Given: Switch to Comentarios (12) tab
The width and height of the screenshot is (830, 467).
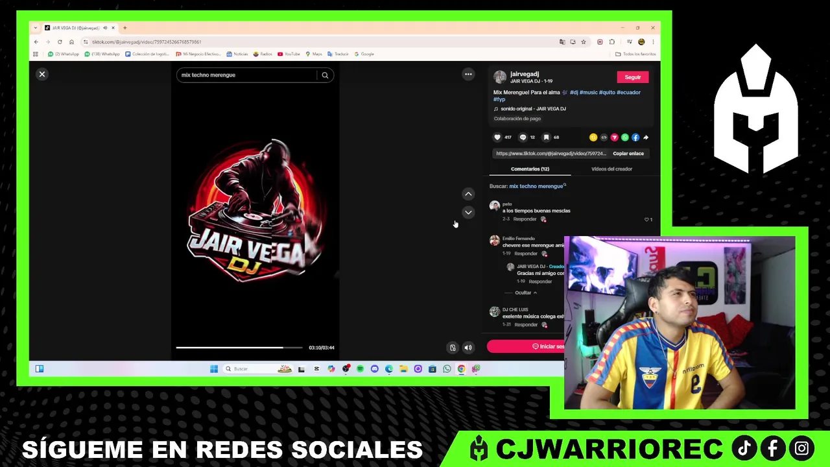Looking at the screenshot, I should click(x=530, y=169).
